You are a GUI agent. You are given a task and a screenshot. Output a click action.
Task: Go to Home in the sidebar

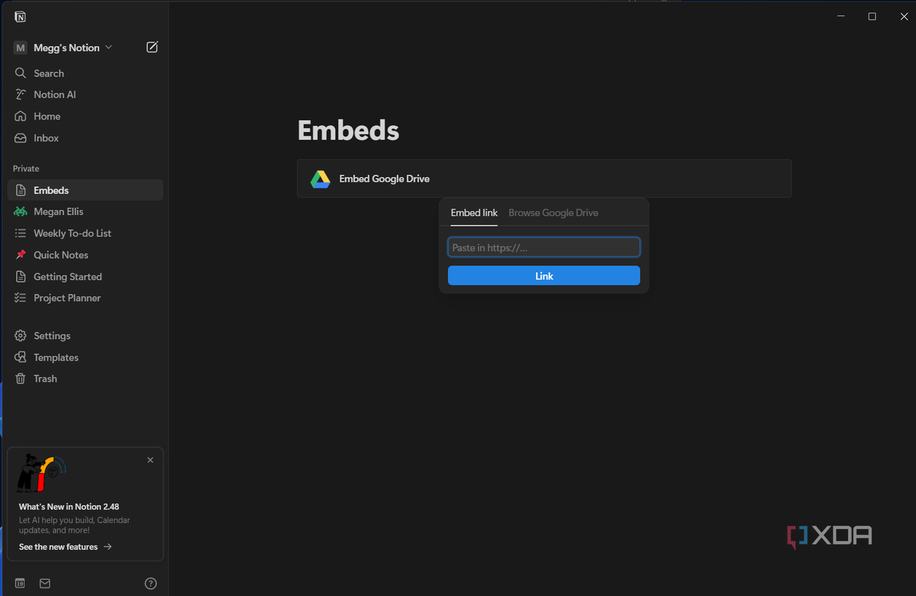coord(85,117)
